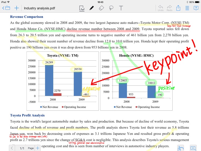Tap the Honda (NYSE: HMC) chart
The height and width of the screenshot is (151, 201).
click(136, 81)
